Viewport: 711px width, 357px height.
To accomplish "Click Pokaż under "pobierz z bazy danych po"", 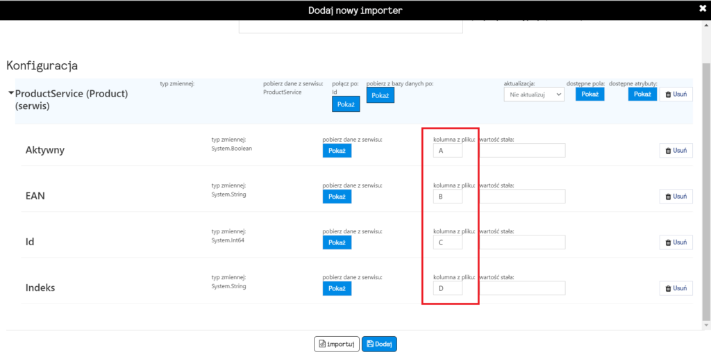I will (380, 95).
